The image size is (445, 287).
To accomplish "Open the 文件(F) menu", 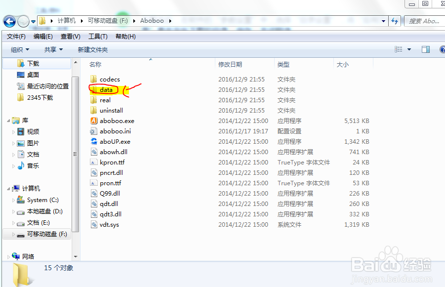I will click(16, 37).
